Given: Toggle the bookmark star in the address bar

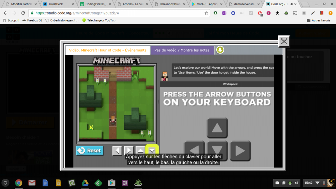Looking at the screenshot, I should 206,13.
